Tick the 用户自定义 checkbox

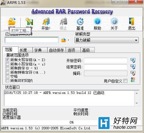(x=126, y=81)
